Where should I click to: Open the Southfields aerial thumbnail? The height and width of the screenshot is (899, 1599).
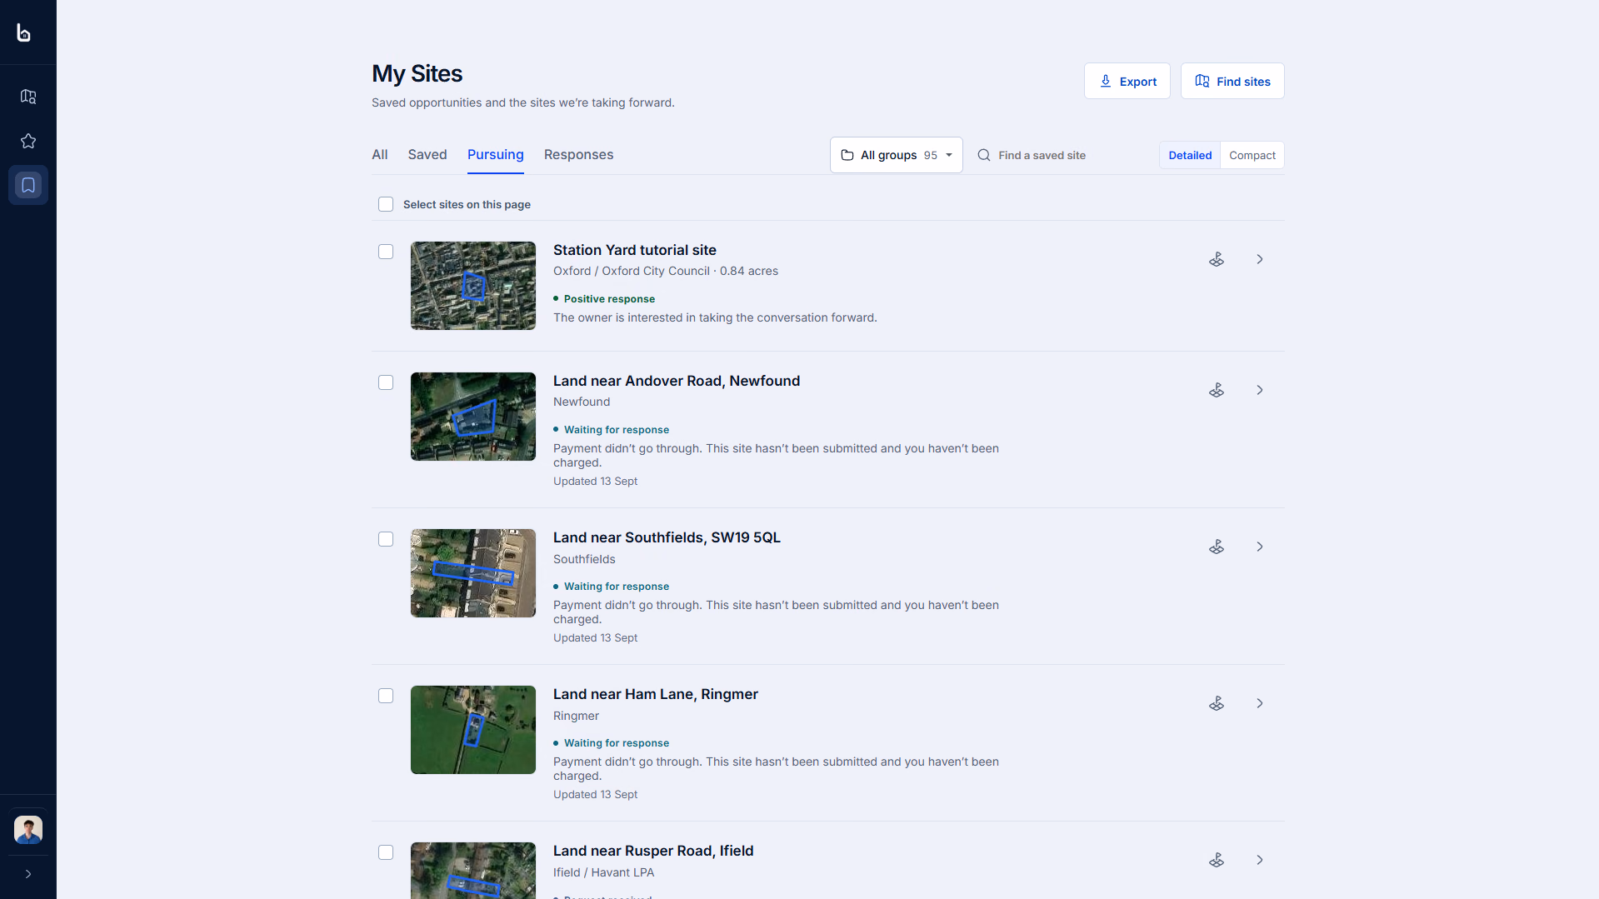click(473, 573)
